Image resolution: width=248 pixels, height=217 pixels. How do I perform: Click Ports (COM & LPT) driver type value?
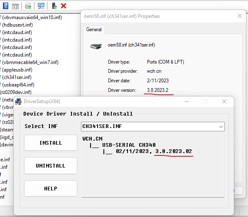[165, 62]
